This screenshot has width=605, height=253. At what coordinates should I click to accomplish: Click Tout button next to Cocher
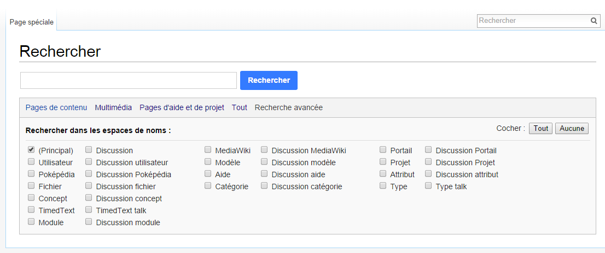(540, 129)
